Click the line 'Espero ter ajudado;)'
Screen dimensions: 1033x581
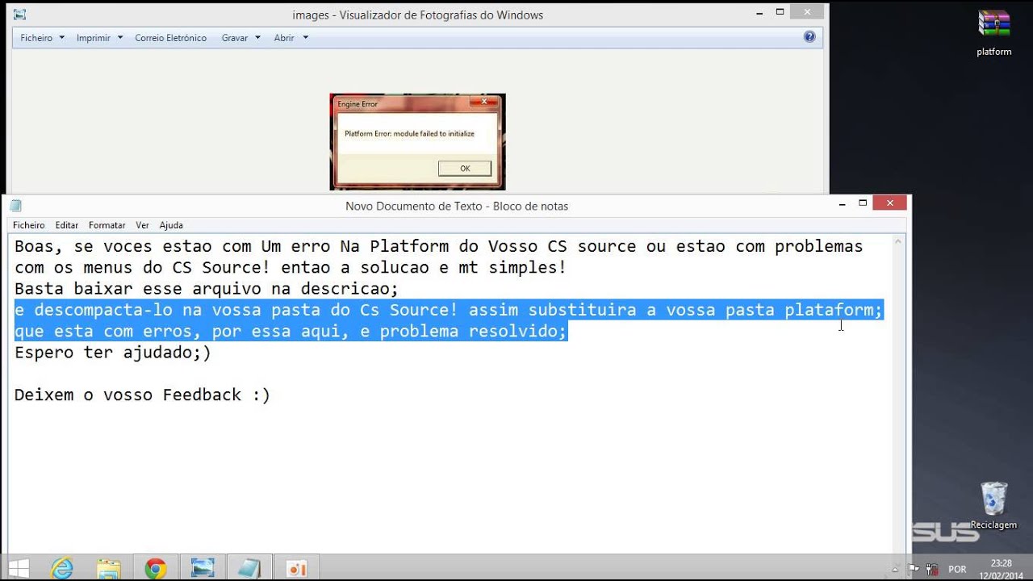click(113, 353)
